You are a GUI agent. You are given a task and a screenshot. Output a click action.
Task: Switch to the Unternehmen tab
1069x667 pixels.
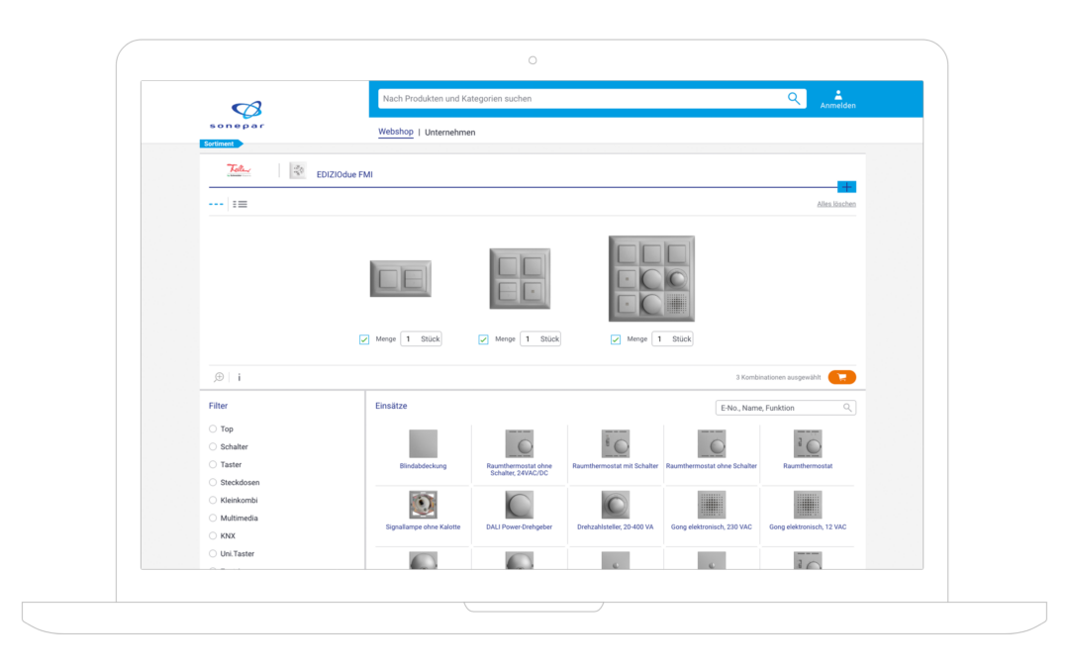[x=449, y=132]
